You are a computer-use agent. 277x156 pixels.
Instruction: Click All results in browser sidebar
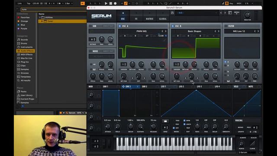pos(26,81)
